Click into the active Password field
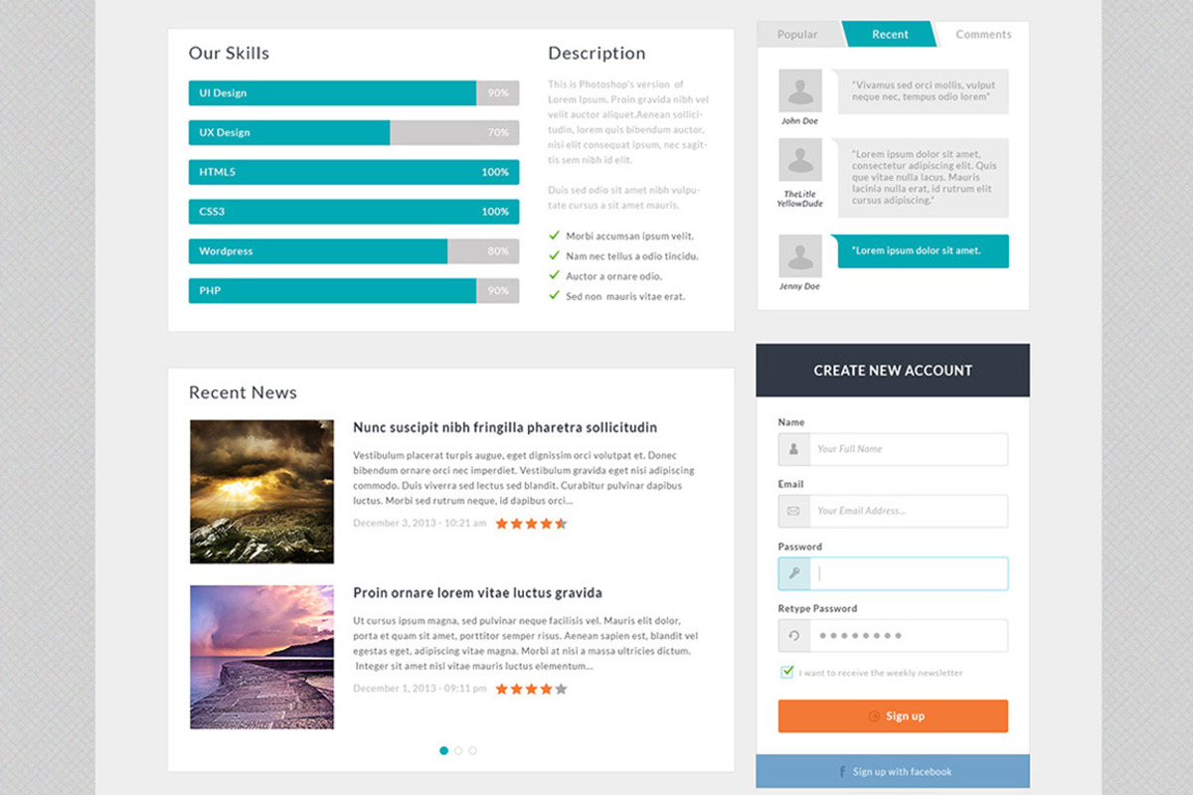This screenshot has width=1193, height=795. click(x=908, y=573)
